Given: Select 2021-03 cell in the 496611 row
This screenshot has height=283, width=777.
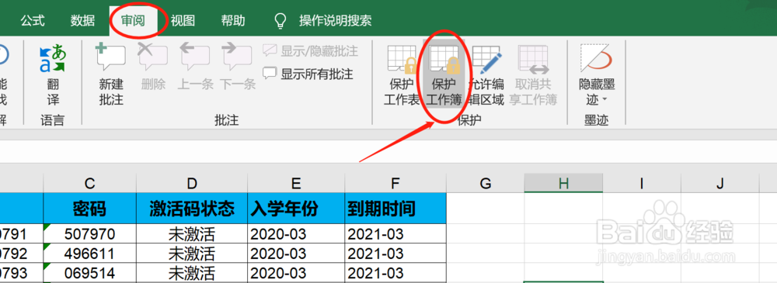Looking at the screenshot, I should pos(395,254).
